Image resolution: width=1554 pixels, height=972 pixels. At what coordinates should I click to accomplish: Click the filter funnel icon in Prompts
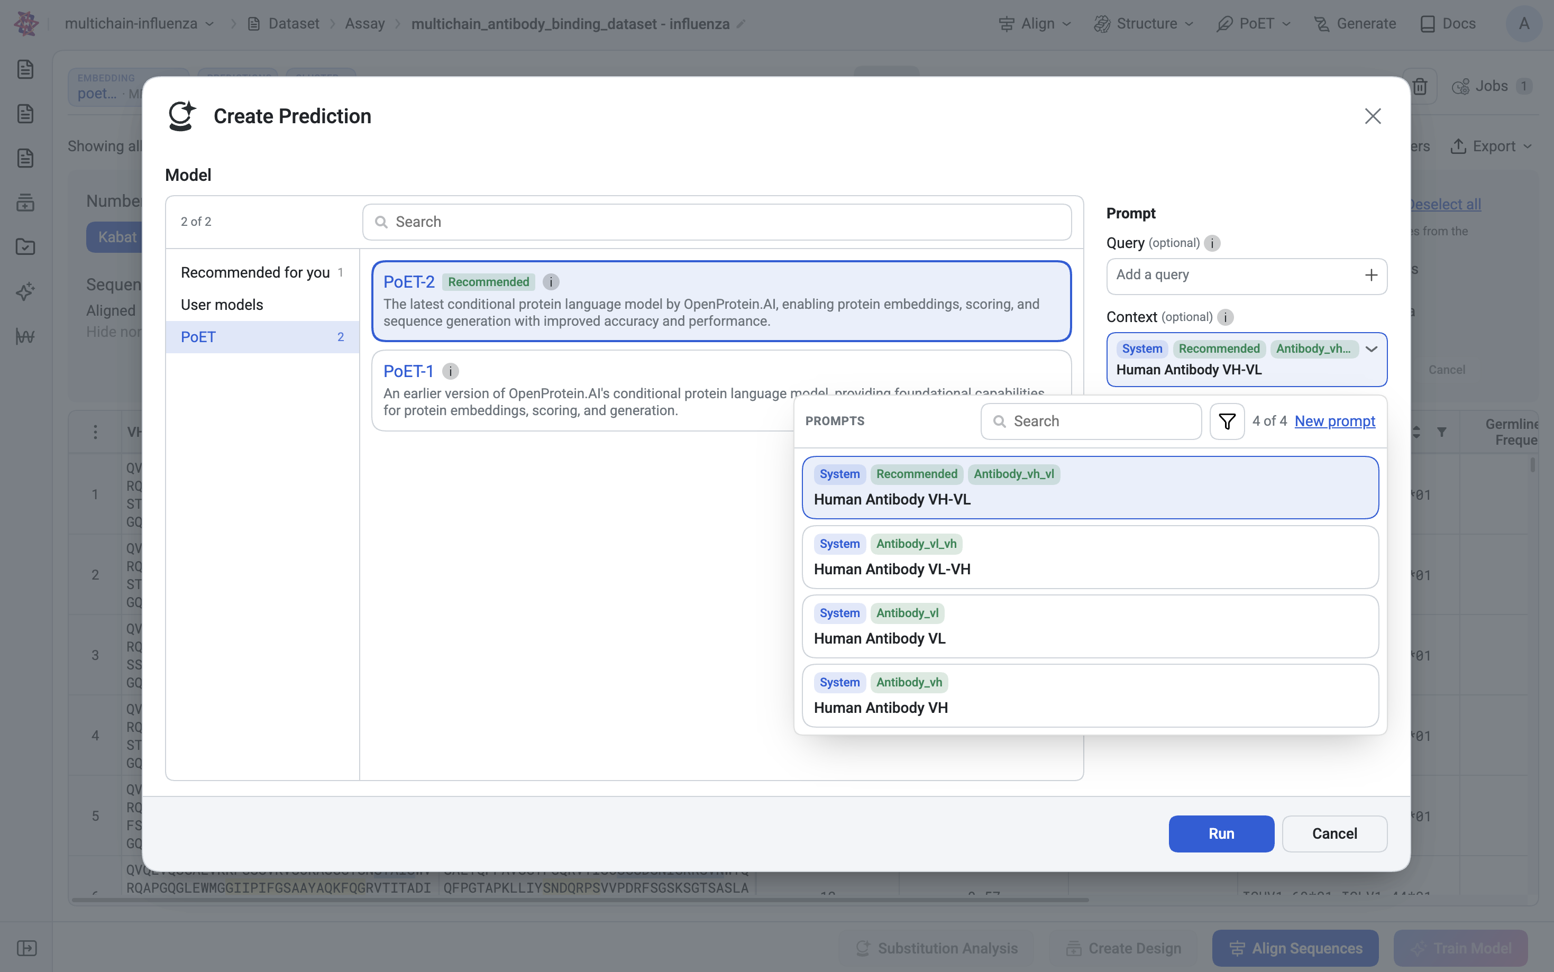tap(1227, 421)
